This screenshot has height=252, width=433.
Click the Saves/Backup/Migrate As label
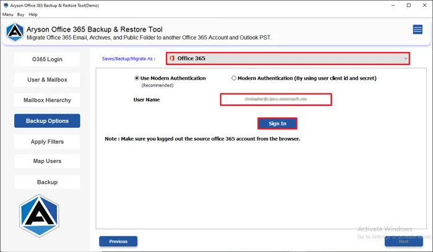point(129,59)
